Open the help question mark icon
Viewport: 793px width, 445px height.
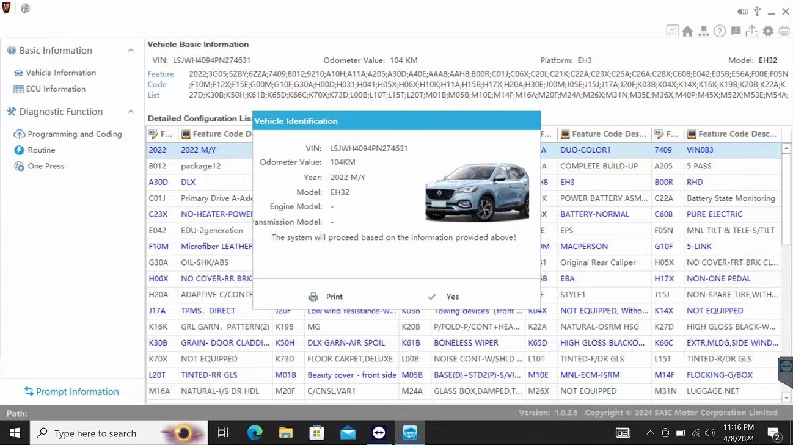coord(720,31)
